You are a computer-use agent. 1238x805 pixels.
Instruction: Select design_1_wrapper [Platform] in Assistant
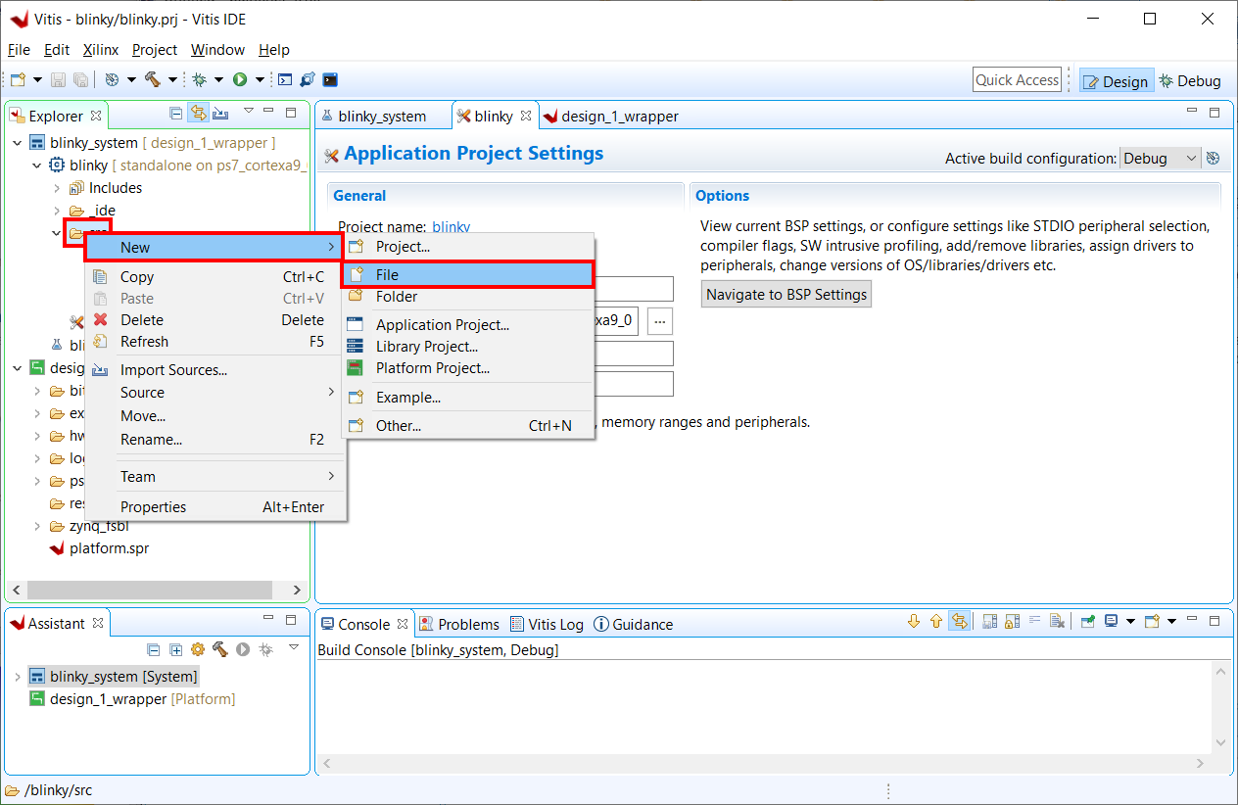tap(132, 699)
